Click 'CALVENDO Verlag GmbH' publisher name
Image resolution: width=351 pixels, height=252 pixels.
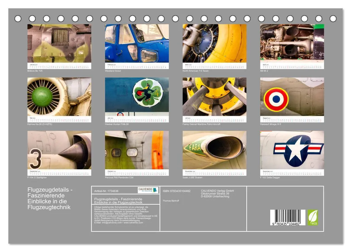point(217,191)
